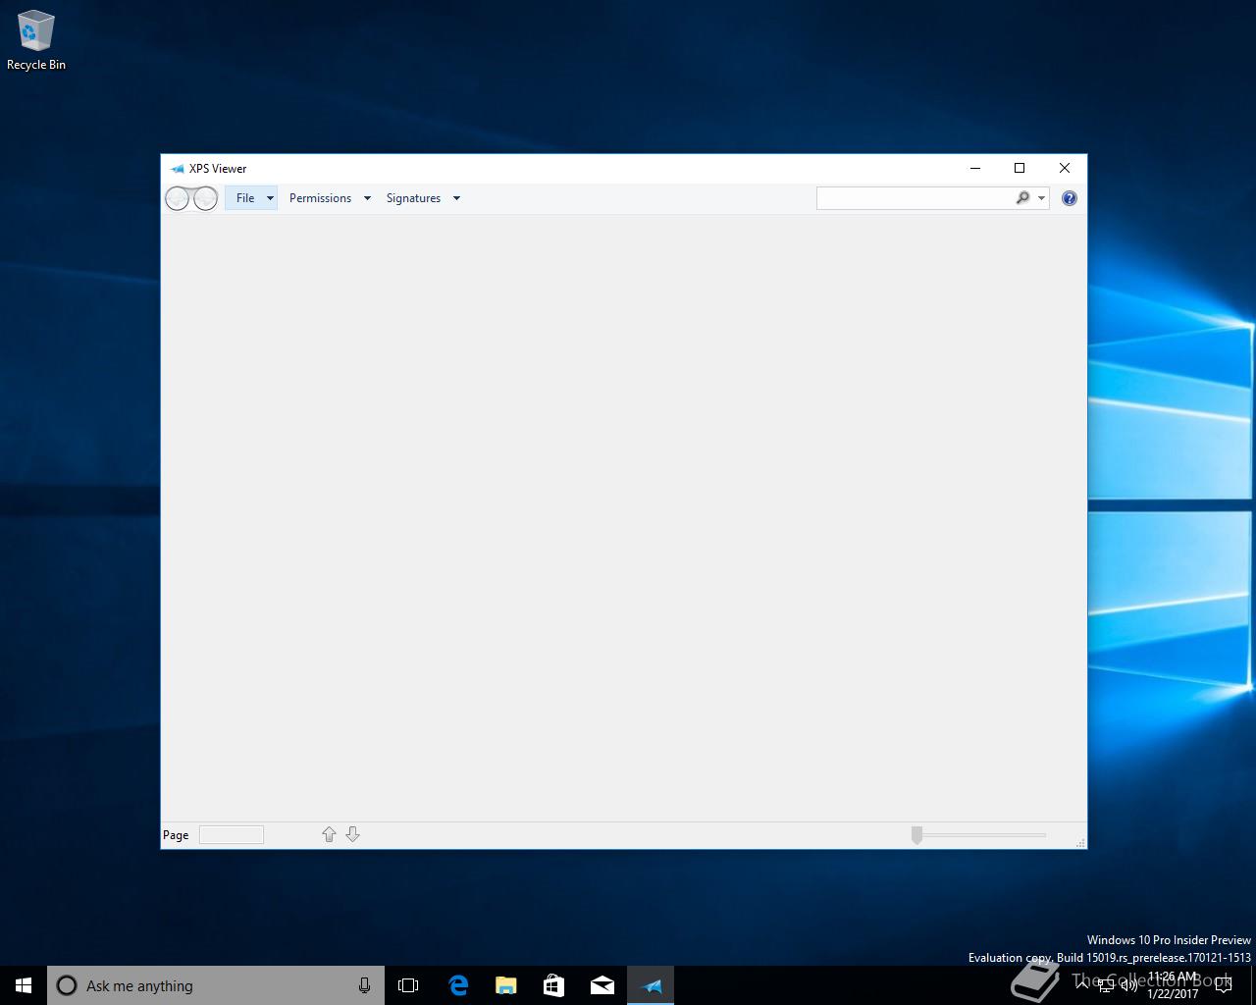Click the back navigation button in XPS Viewer

178,198
